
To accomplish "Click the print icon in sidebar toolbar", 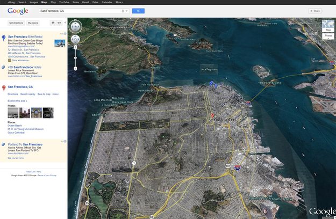I will [x=53, y=23].
